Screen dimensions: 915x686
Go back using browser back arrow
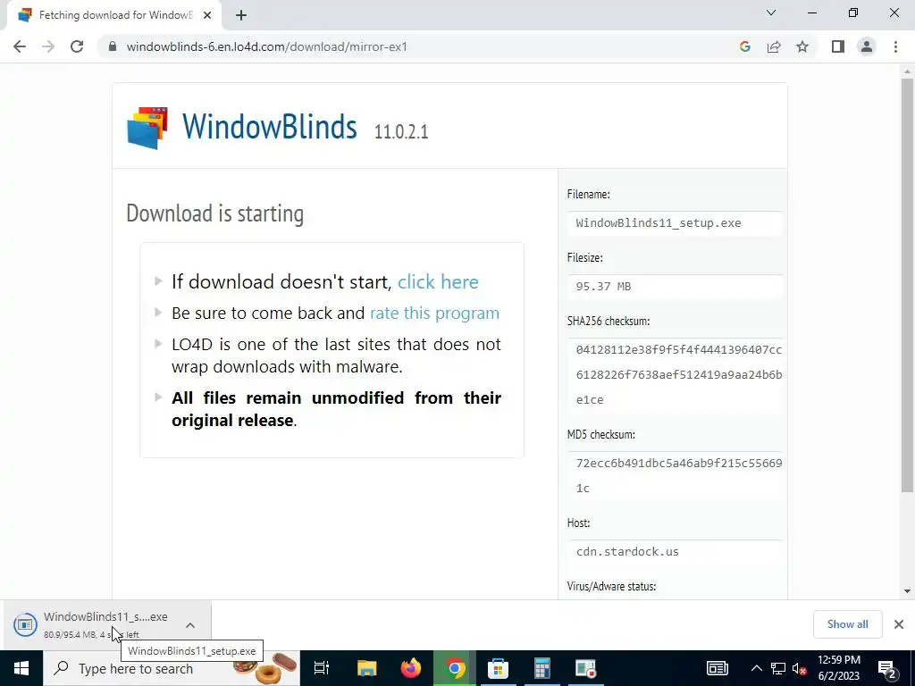20,46
